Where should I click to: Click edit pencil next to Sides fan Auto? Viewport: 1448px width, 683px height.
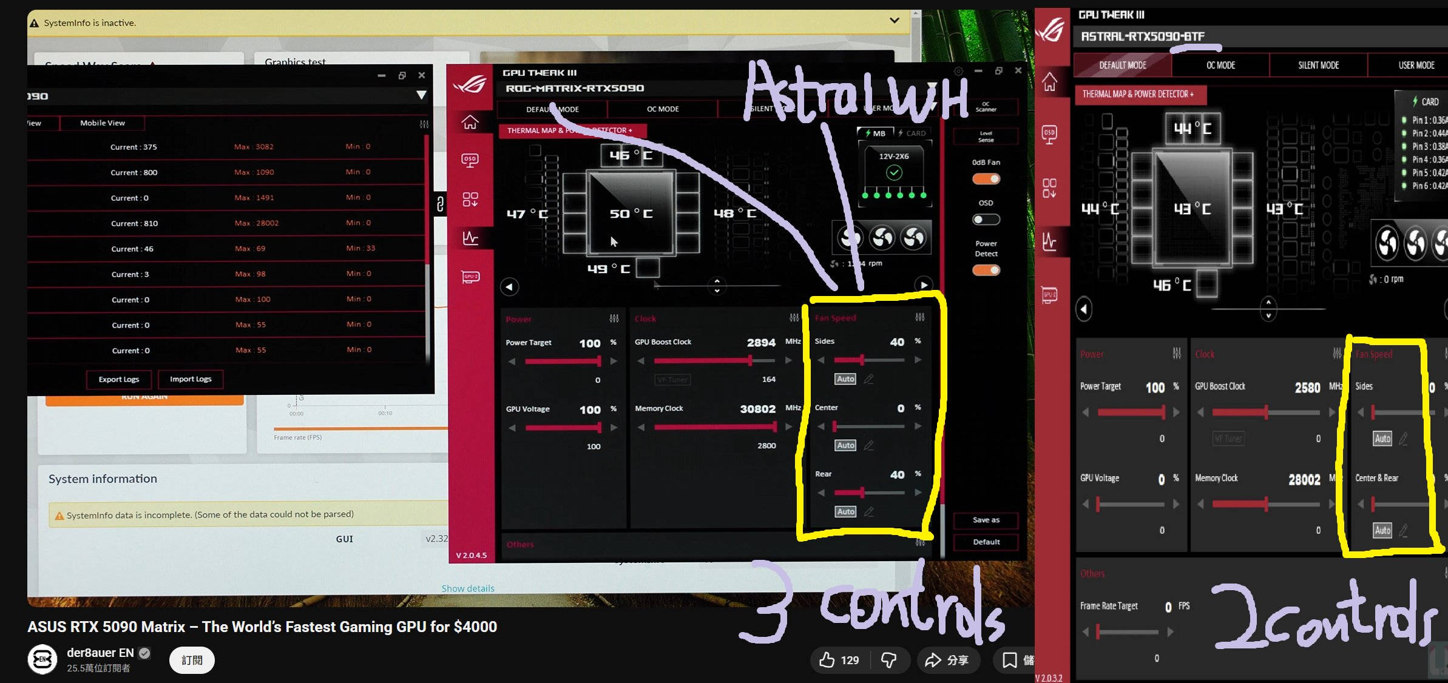point(868,379)
